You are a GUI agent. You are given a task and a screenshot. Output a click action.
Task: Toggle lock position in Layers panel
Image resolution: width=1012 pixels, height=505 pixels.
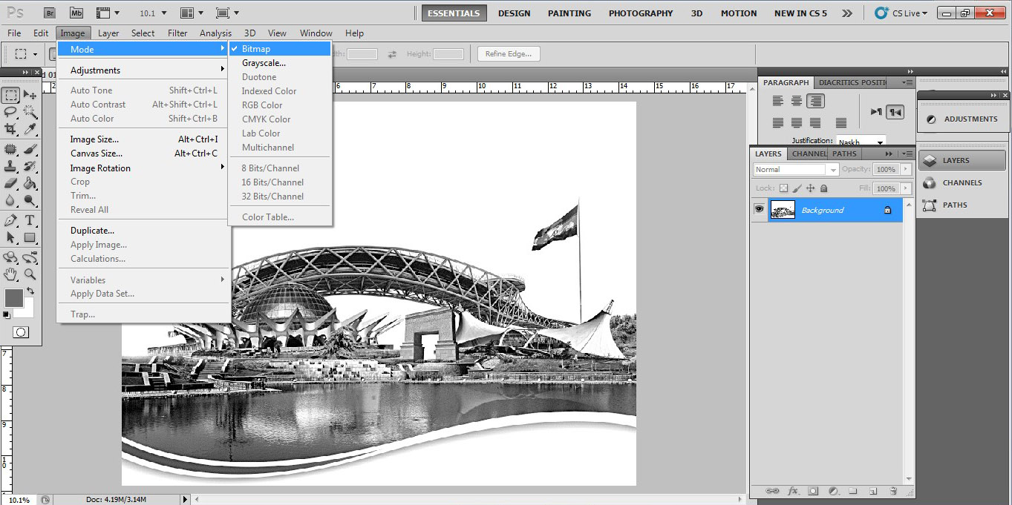pos(810,188)
